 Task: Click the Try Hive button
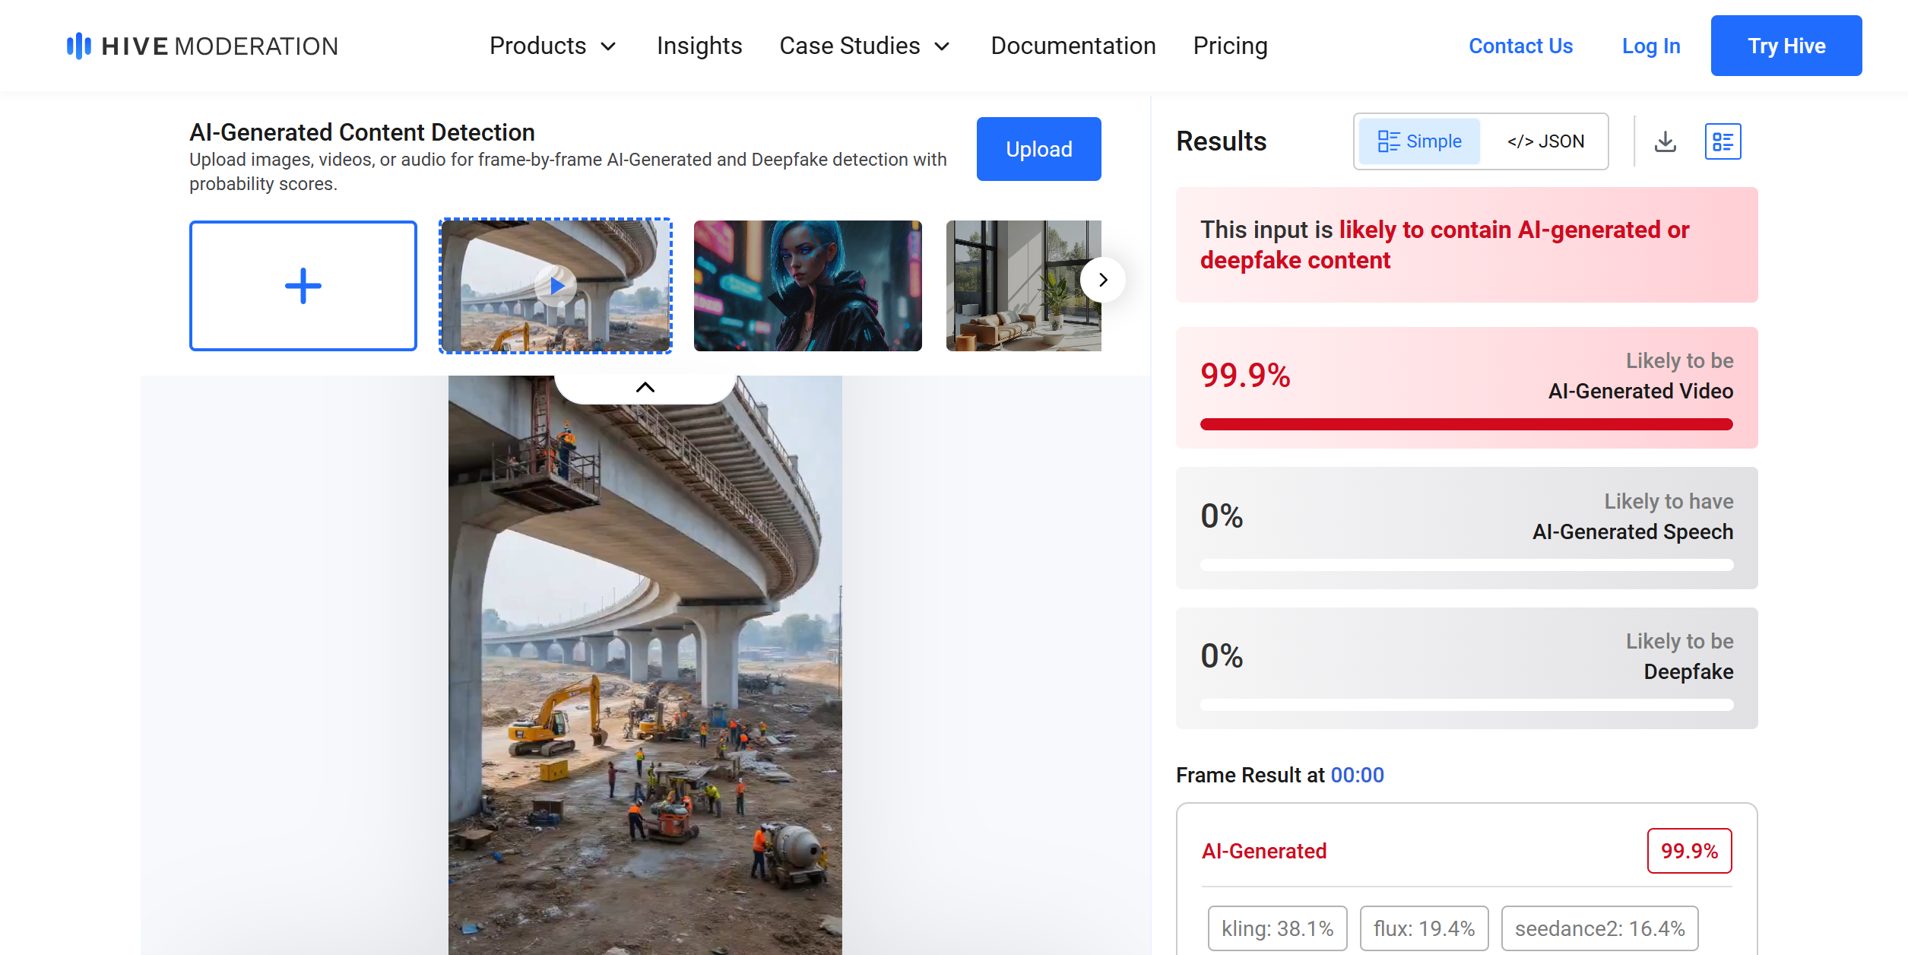(1786, 46)
